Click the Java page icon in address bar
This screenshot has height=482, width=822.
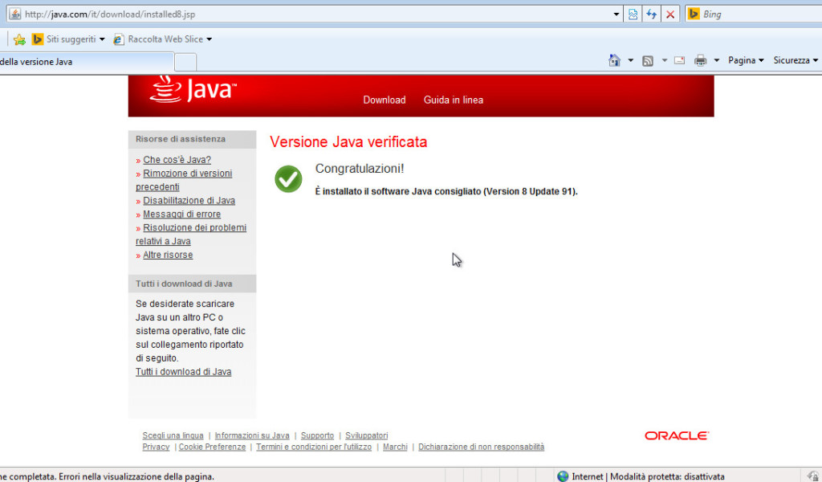(x=14, y=14)
